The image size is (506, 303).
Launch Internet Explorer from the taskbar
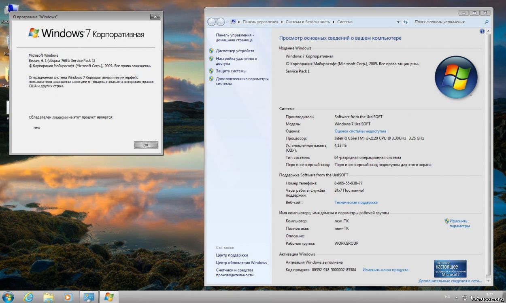[28, 297]
